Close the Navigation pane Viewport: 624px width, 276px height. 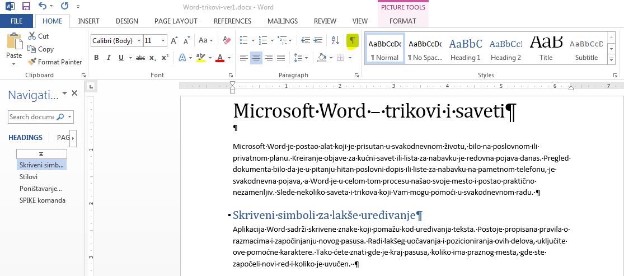[74, 93]
